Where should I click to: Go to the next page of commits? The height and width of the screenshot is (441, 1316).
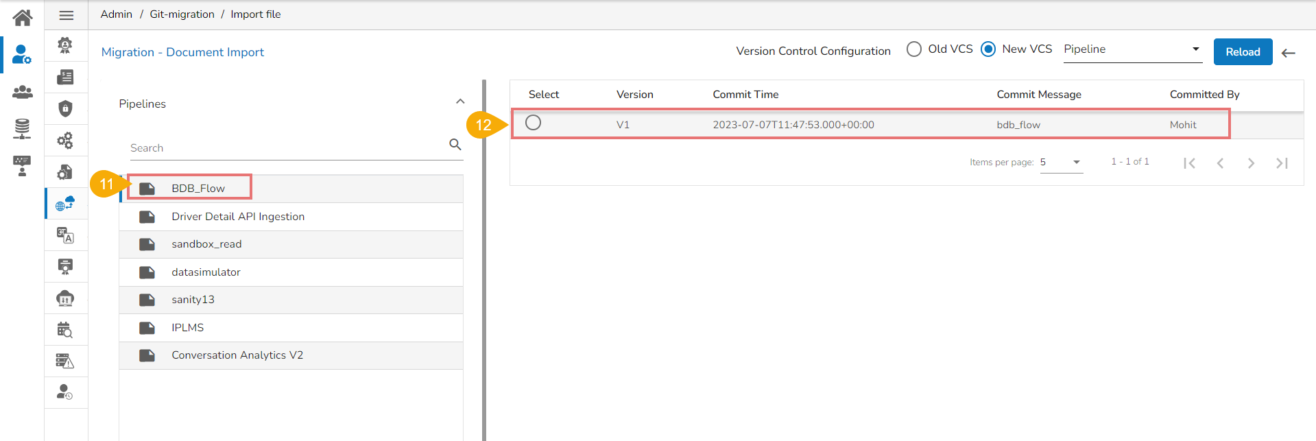(x=1251, y=163)
